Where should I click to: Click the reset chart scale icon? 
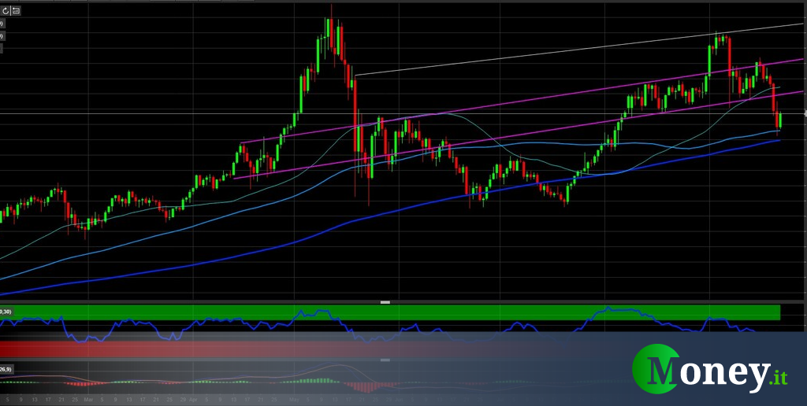17,11
